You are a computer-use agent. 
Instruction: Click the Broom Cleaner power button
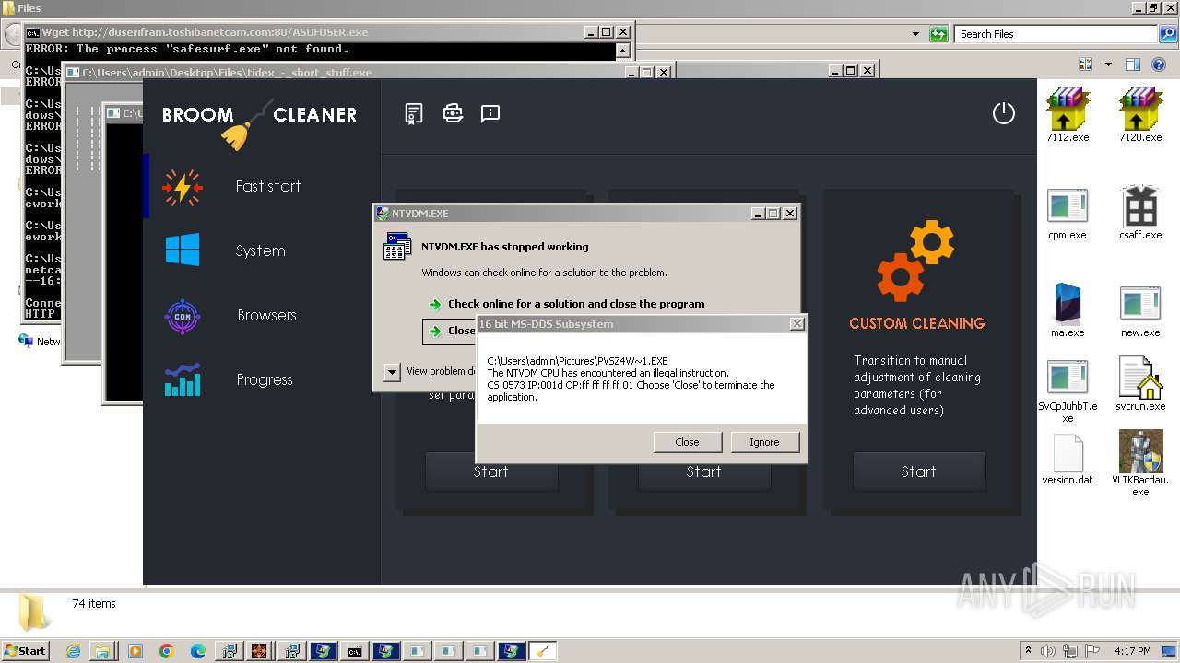[x=1003, y=113]
